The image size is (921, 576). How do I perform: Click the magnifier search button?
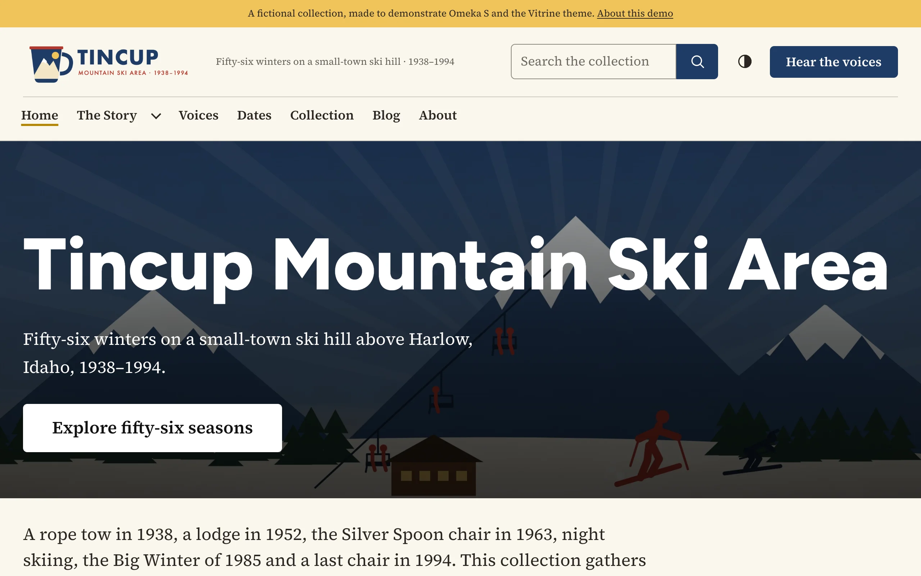697,61
